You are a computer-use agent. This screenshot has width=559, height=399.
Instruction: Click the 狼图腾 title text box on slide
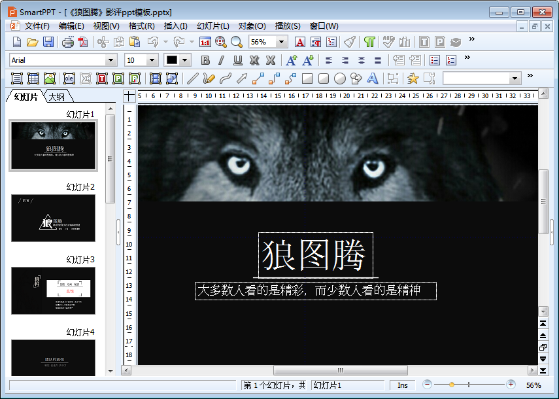coord(316,255)
